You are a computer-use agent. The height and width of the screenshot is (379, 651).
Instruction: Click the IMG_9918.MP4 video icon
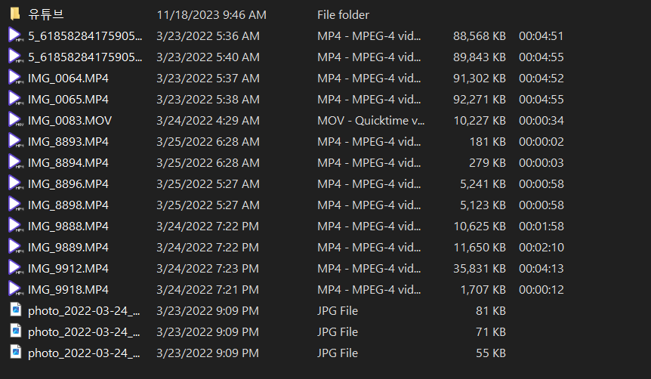[16, 289]
